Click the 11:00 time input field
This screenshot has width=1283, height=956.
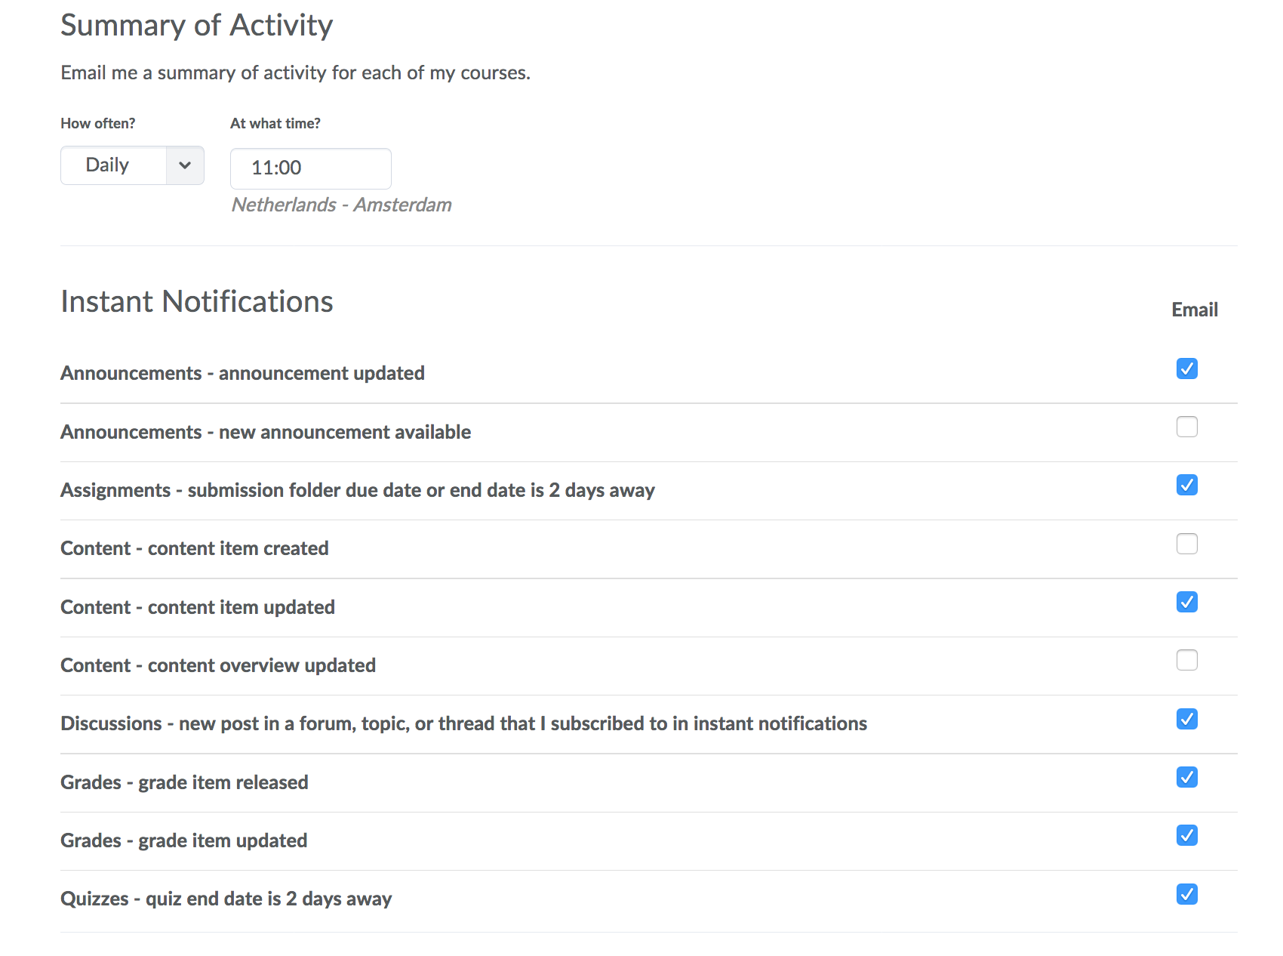(x=310, y=168)
